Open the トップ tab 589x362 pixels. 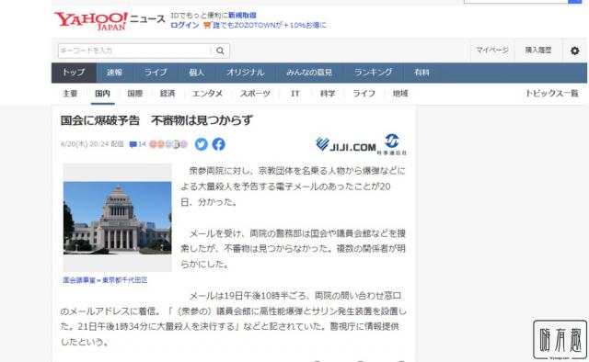coord(74,73)
